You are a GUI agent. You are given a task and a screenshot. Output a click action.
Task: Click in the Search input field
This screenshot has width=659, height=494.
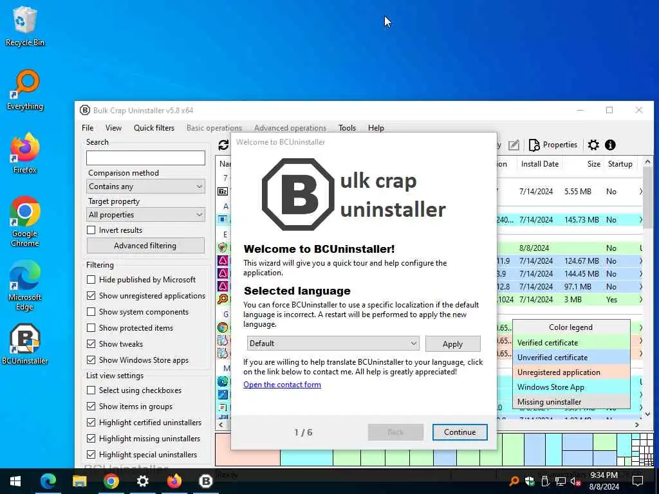(x=145, y=158)
